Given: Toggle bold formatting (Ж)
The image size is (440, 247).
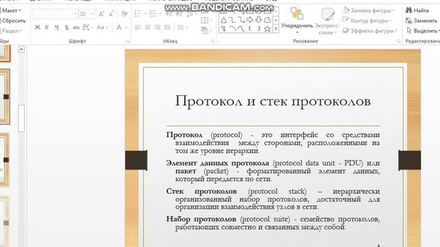Looking at the screenshot, I should click(x=37, y=27).
